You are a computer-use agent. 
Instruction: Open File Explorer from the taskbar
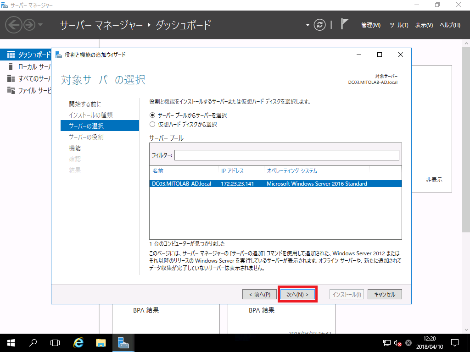pyautogui.click(x=101, y=342)
